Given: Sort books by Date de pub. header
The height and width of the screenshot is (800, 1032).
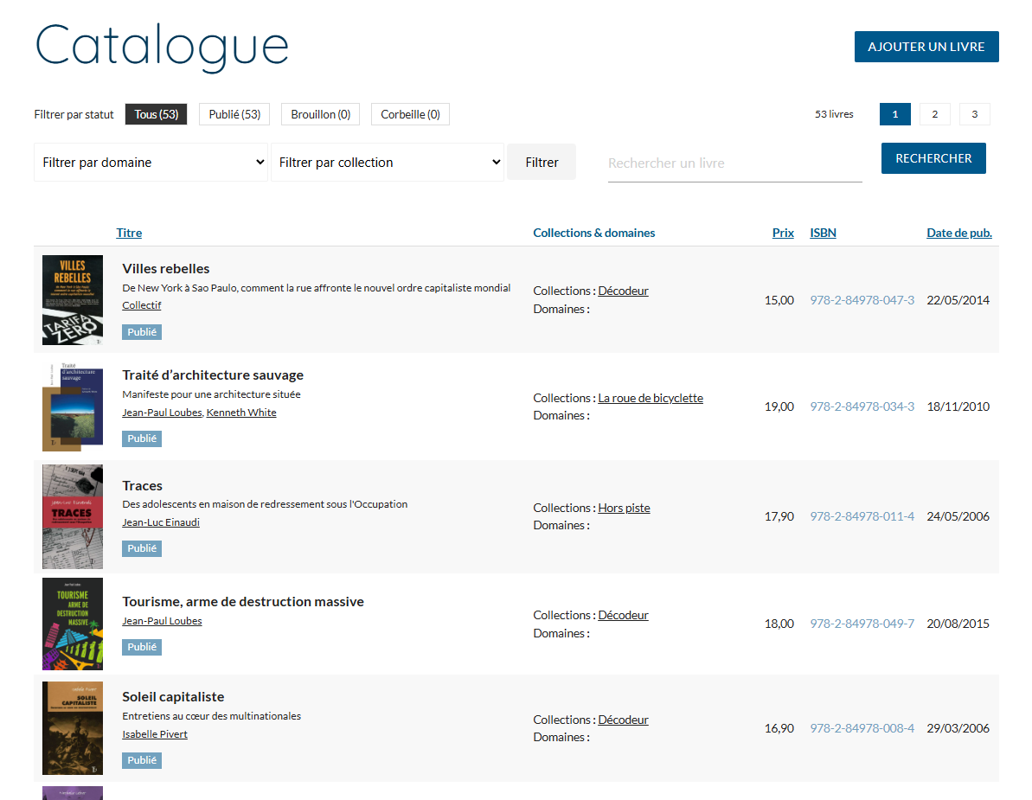Looking at the screenshot, I should (x=958, y=233).
